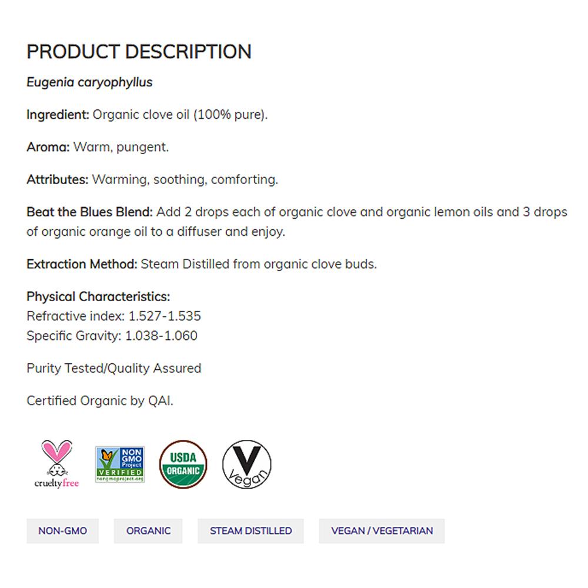Click the Non-GMO Project Verified badge
588x588 pixels.
[x=120, y=465]
